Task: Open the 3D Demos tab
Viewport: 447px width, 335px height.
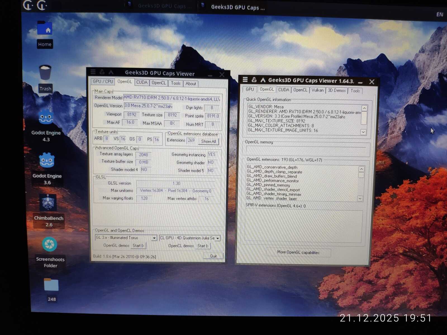Action: [337, 90]
